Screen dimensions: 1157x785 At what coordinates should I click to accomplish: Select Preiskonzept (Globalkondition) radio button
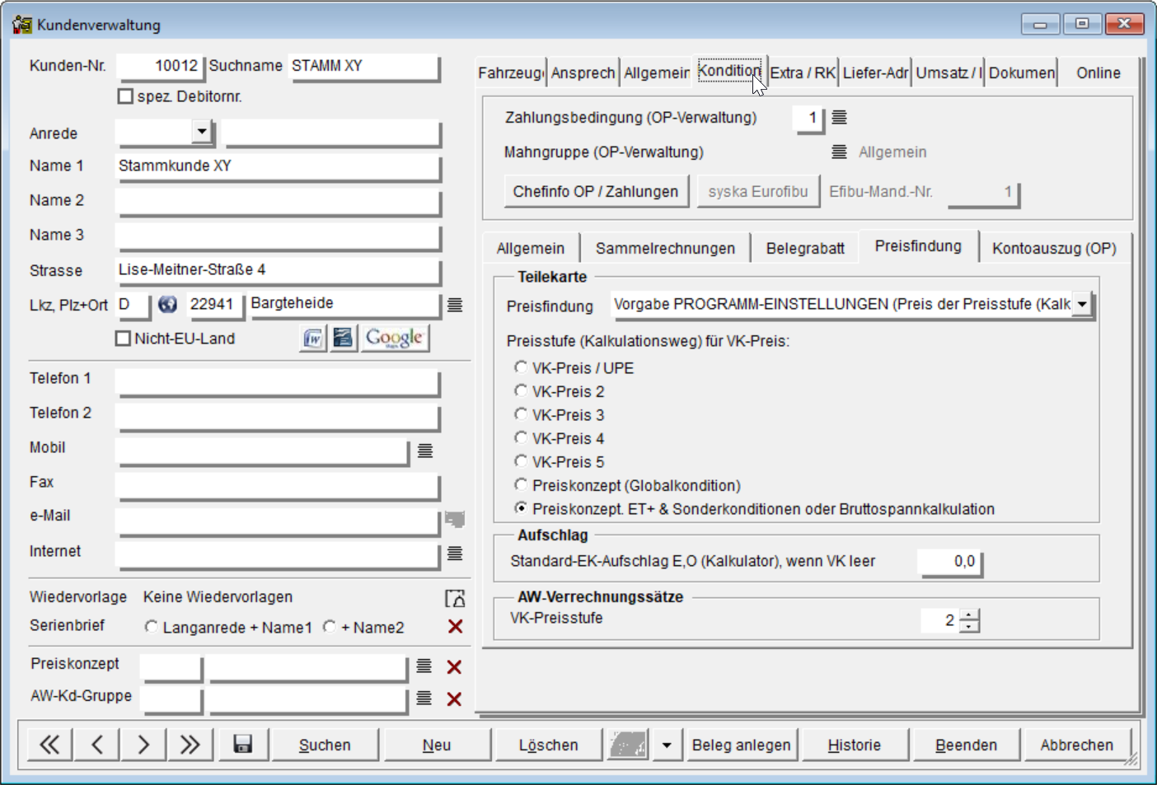[521, 484]
